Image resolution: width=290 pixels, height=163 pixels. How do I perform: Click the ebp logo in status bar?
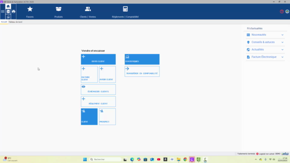285,154
